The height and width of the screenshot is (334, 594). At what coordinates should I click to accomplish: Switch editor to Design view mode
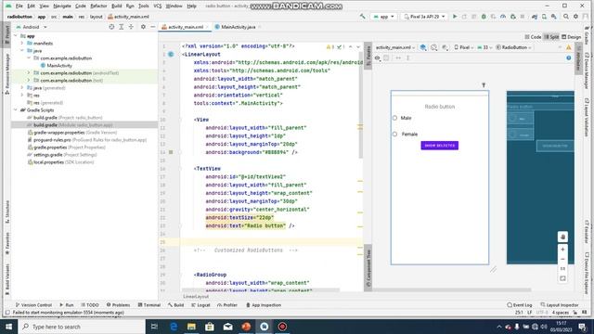pos(572,37)
